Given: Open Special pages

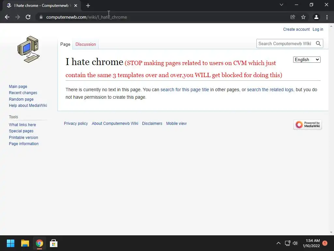Looking at the screenshot, I should pos(21,131).
